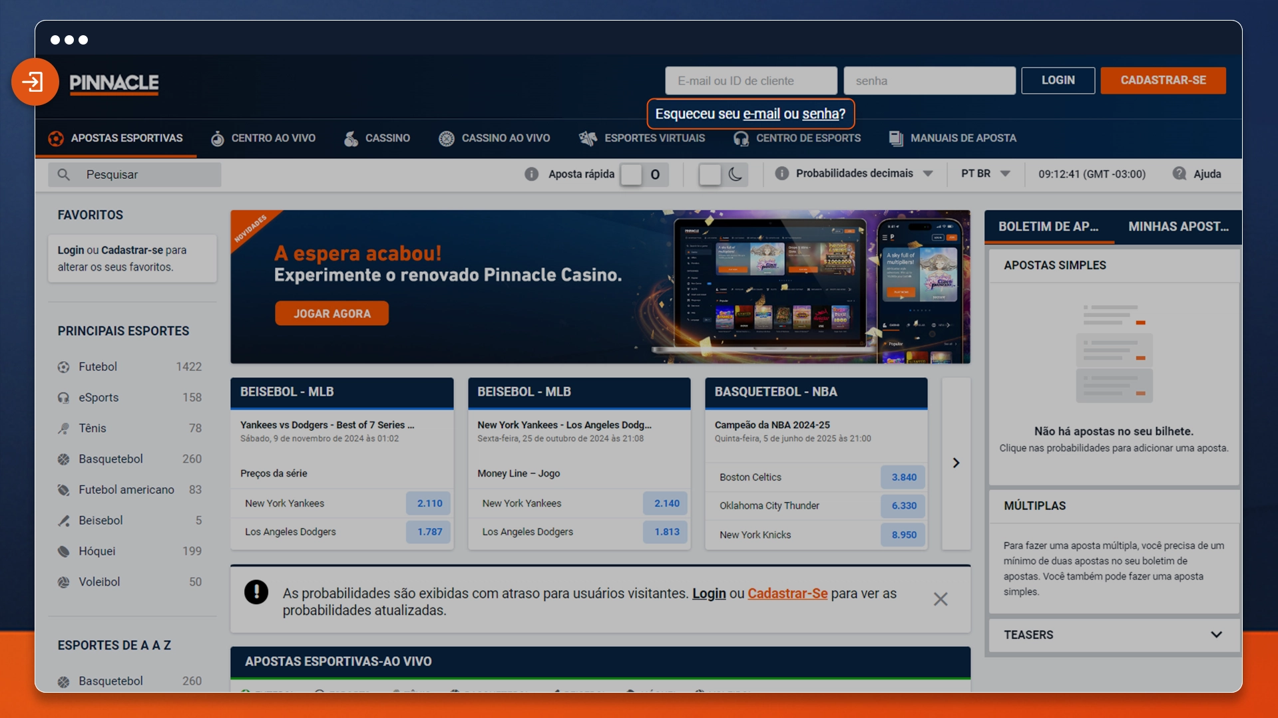Click the Casino promo banner image

point(600,287)
